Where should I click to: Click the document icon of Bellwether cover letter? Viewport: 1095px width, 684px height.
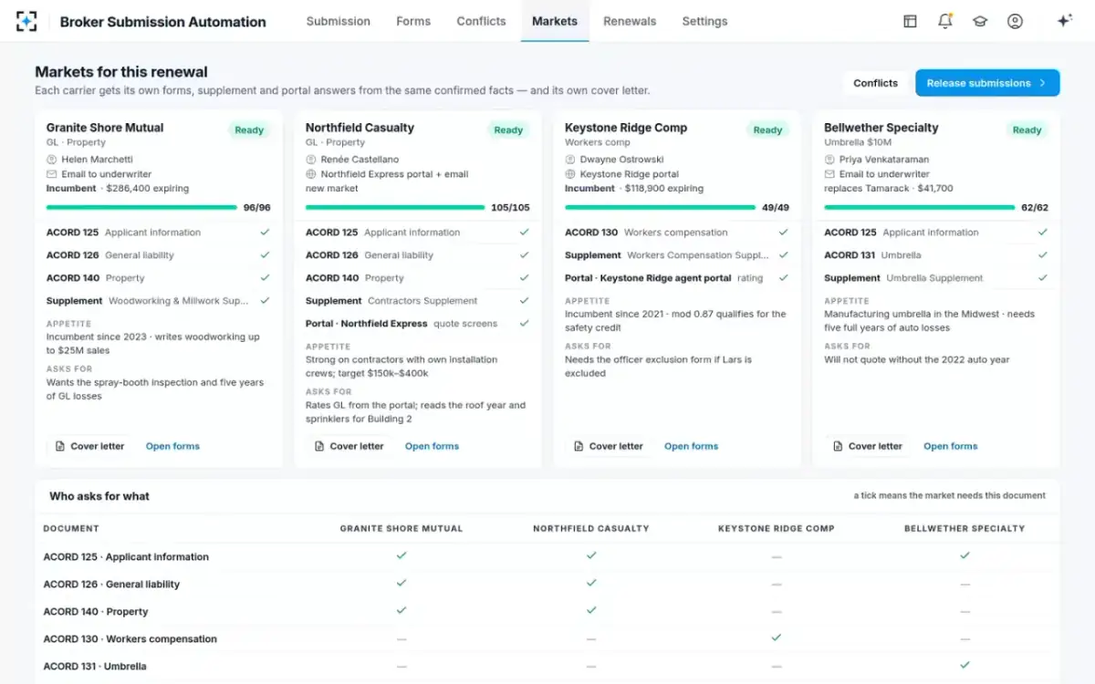[x=838, y=446]
